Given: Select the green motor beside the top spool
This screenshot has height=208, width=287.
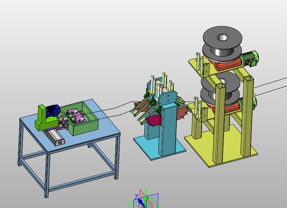Looking at the screenshot, I should pos(250,58).
